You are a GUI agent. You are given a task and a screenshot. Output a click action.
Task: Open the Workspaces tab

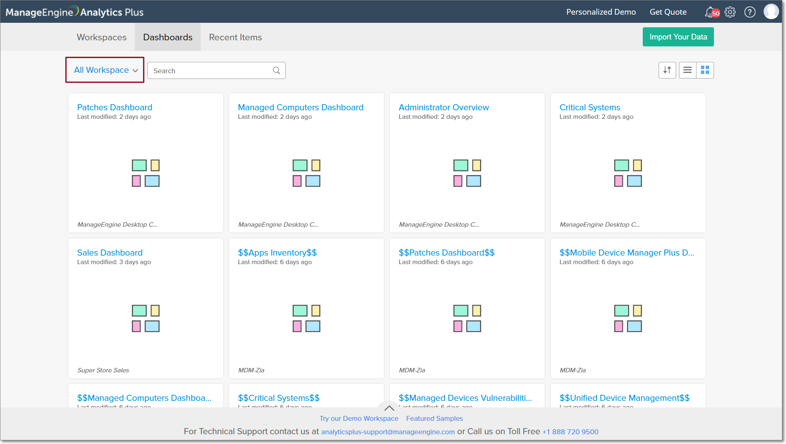point(102,37)
